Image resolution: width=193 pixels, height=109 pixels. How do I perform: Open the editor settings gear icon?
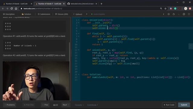(x=184, y=14)
